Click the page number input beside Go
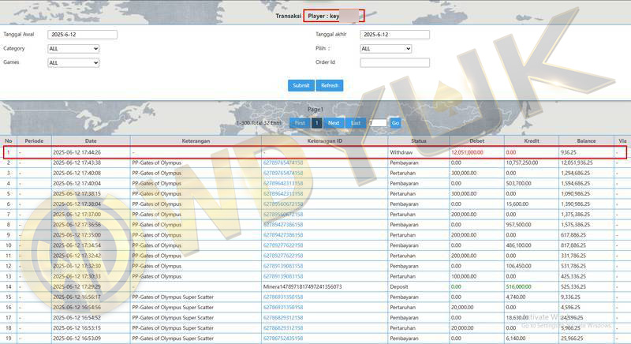Viewport: 631px width, 344px height. pyautogui.click(x=378, y=123)
